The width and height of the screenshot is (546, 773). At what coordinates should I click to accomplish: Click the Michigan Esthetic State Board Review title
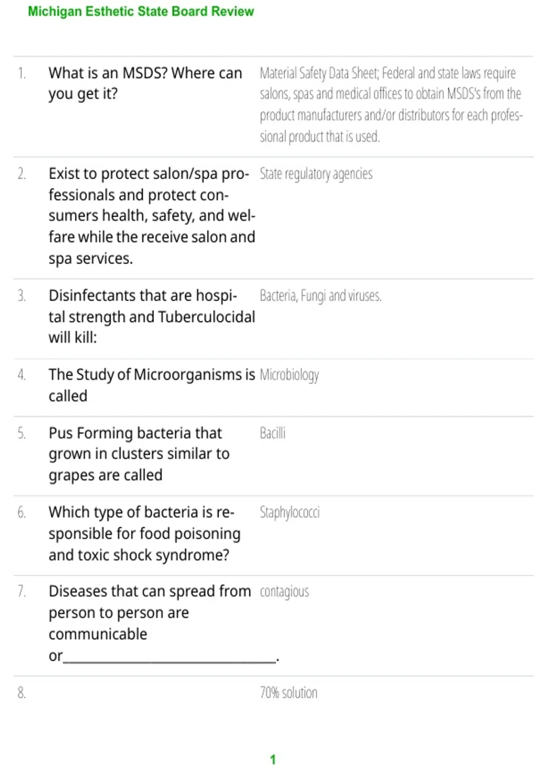click(141, 11)
